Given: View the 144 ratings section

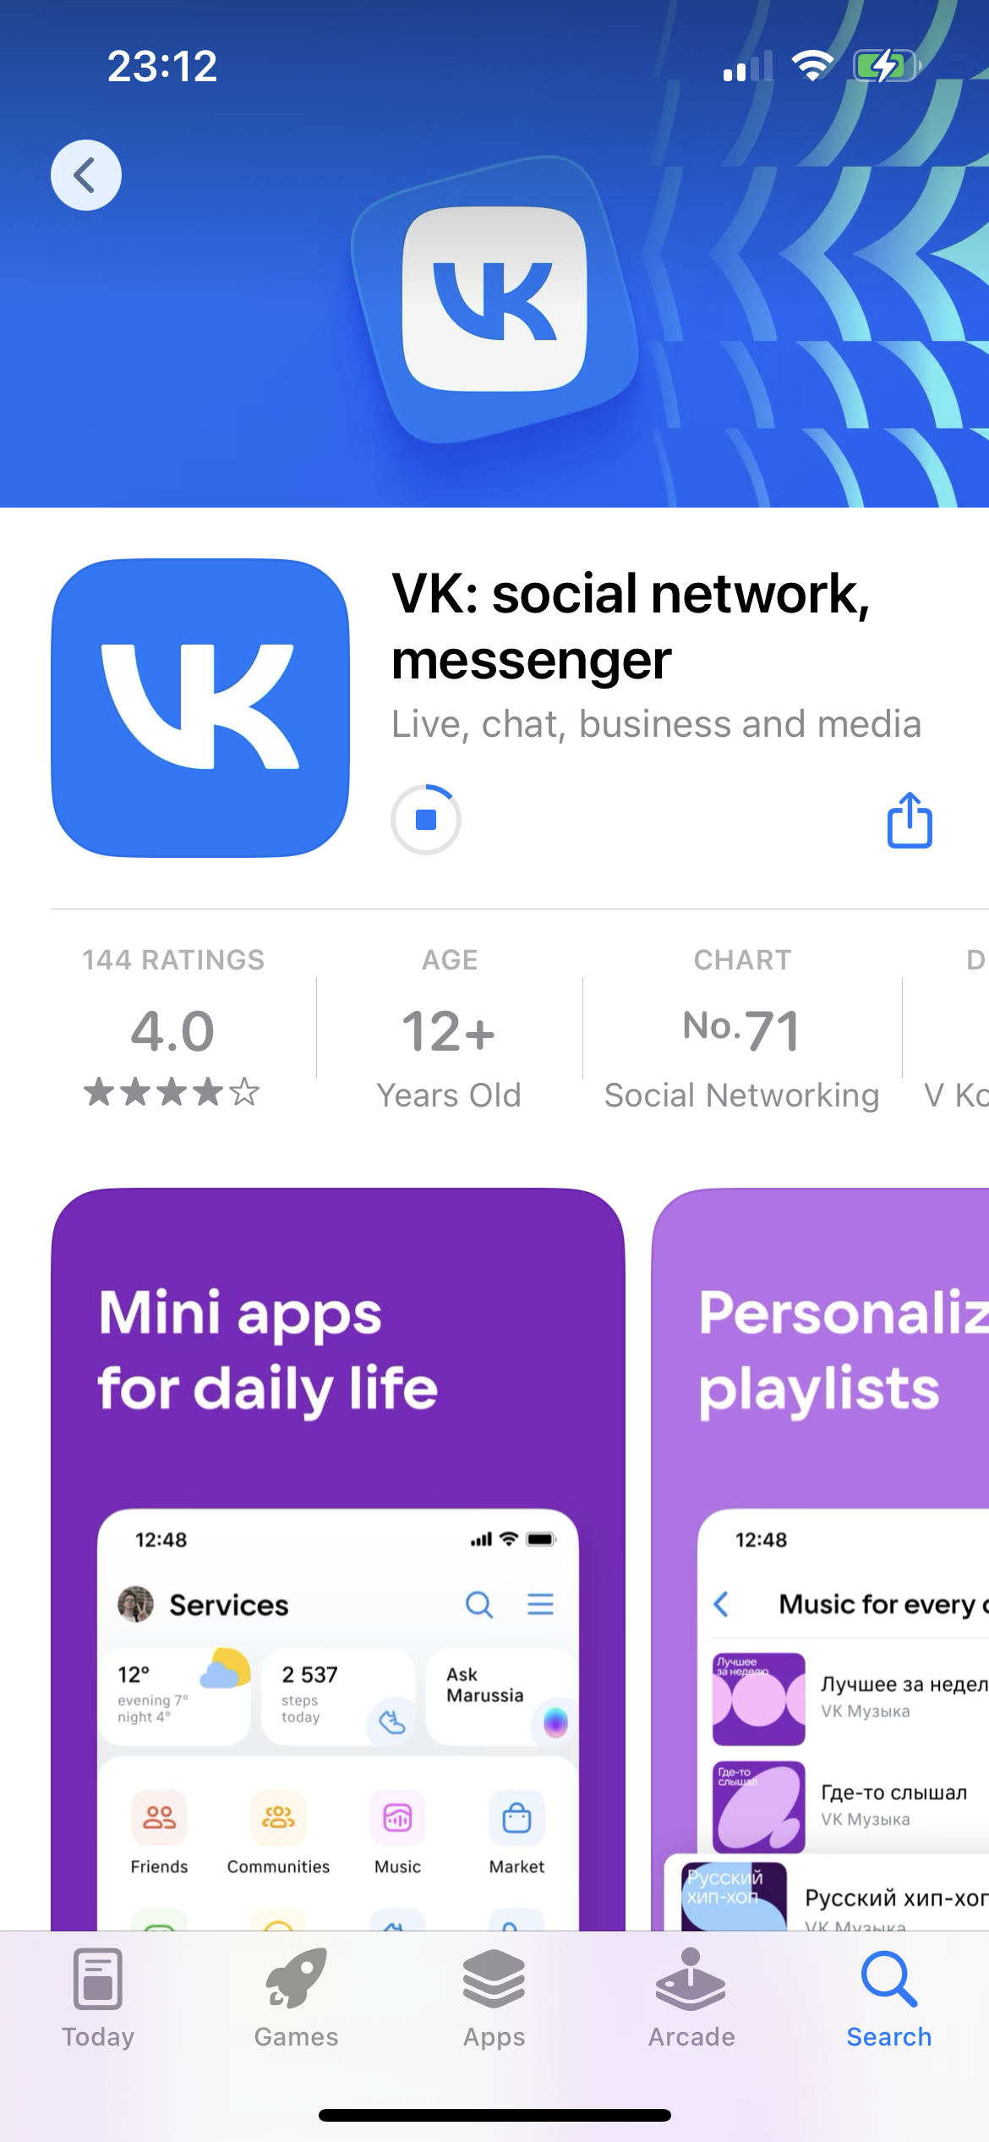Looking at the screenshot, I should coord(173,1027).
